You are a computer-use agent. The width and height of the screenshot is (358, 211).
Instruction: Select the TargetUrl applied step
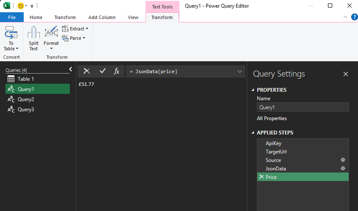(x=303, y=152)
